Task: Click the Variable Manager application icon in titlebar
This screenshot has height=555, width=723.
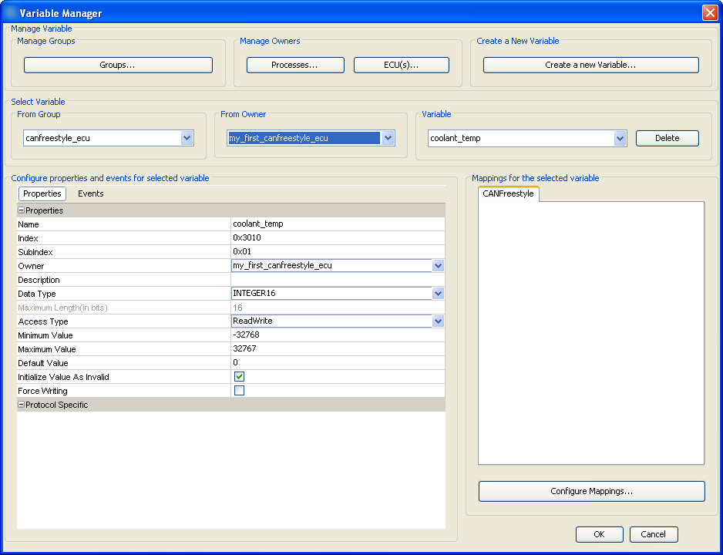Action: (12, 12)
